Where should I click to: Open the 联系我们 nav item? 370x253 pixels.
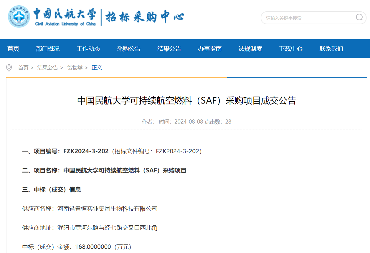331,49
